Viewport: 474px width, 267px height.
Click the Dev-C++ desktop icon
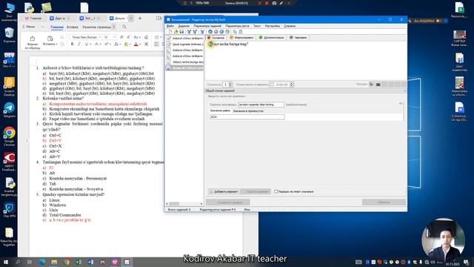coord(9,60)
